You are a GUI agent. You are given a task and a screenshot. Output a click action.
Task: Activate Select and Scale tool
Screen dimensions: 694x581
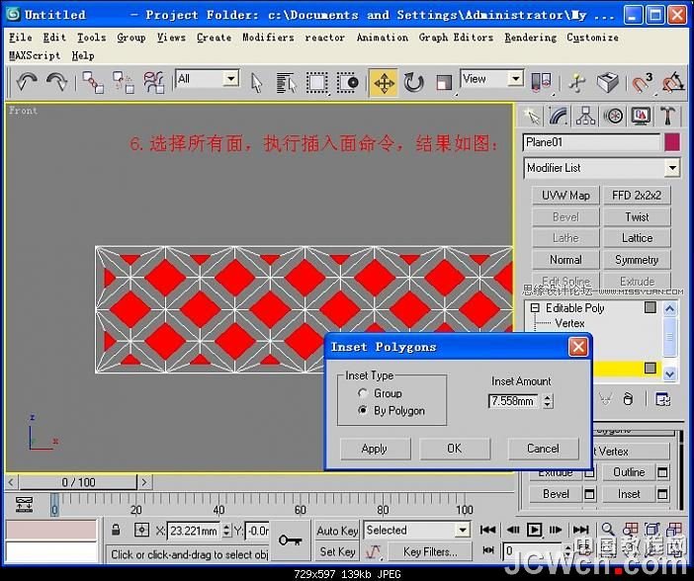(x=444, y=83)
